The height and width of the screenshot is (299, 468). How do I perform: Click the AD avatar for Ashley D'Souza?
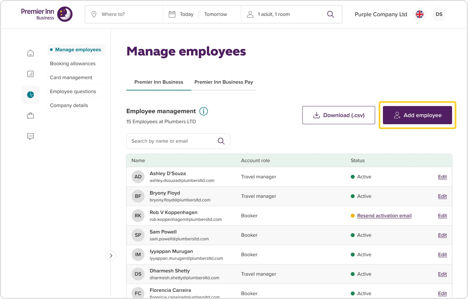(138, 177)
